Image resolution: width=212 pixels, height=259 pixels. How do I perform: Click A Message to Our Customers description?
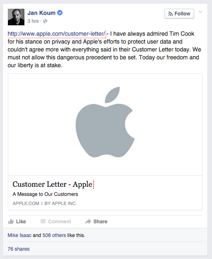tap(45, 194)
